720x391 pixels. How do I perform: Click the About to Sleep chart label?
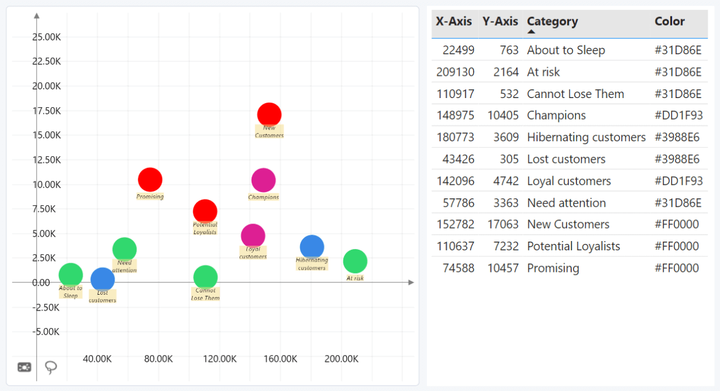pyautogui.click(x=71, y=292)
